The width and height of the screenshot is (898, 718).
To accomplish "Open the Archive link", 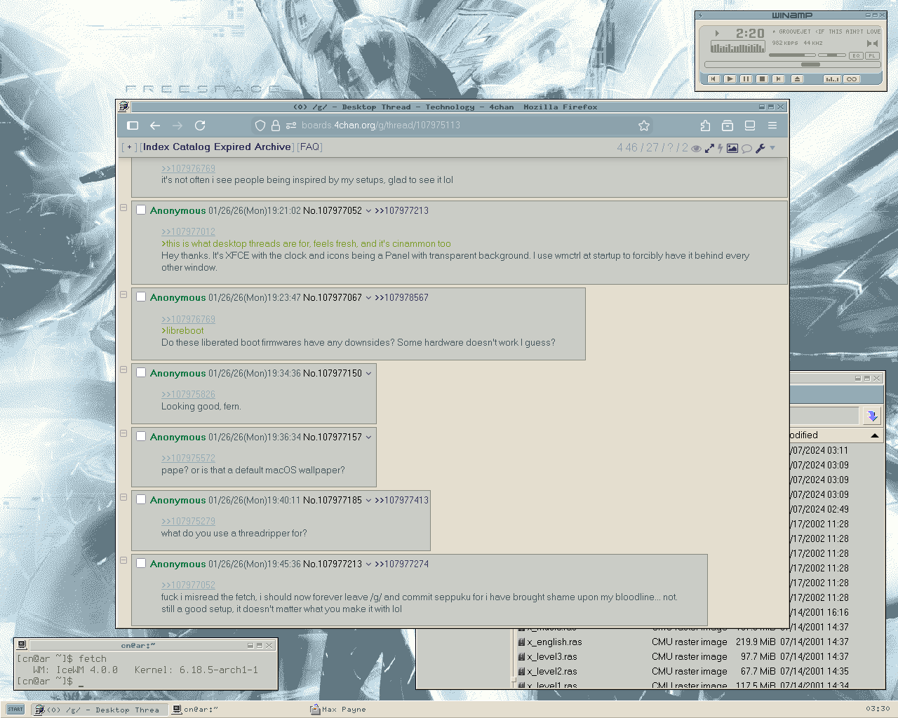I will tap(273, 147).
